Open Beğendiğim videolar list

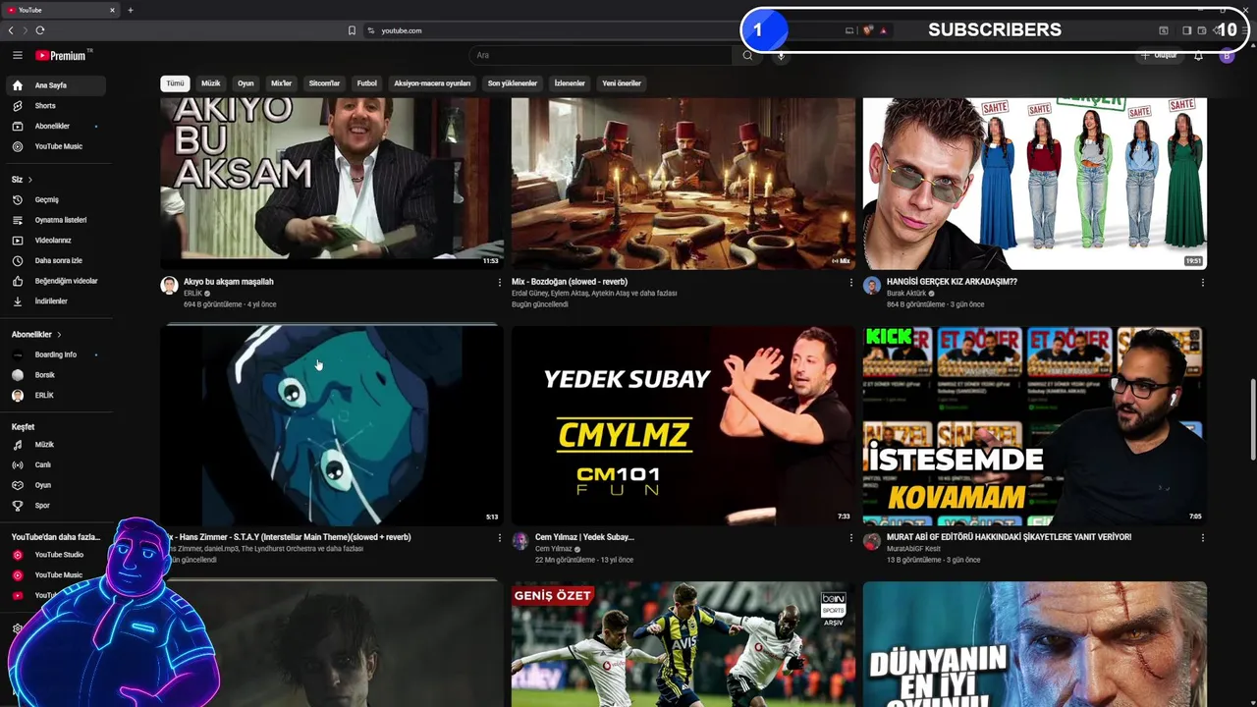54,281
